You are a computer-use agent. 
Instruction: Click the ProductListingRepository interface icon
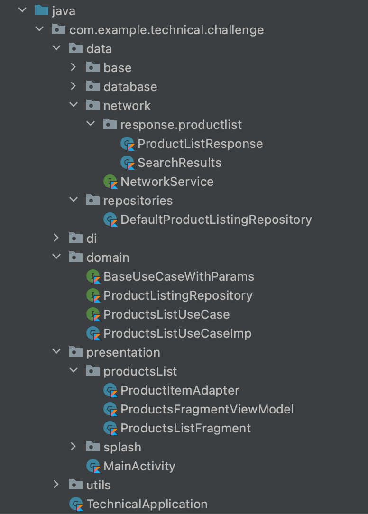[x=93, y=295]
